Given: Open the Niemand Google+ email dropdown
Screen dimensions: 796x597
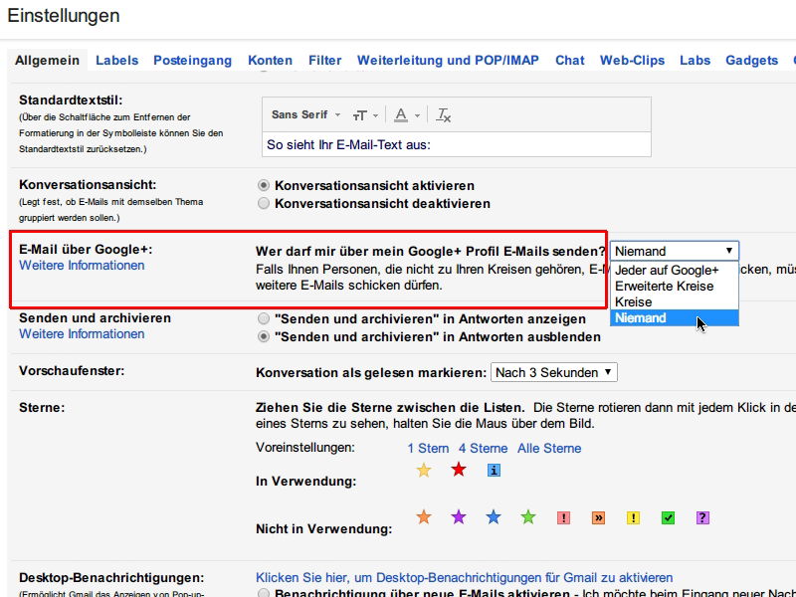Looking at the screenshot, I should pos(675,251).
